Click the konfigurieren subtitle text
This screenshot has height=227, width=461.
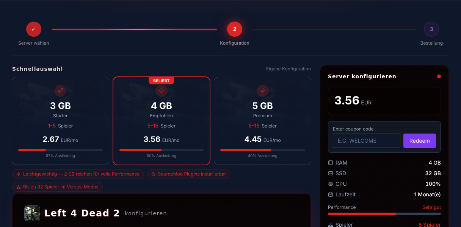tap(146, 213)
